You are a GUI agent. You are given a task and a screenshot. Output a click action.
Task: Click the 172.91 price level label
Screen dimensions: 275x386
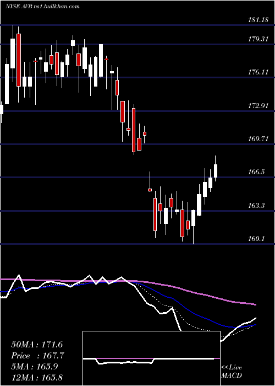258,106
